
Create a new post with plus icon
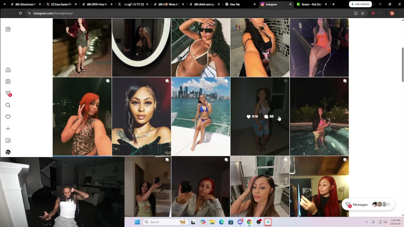pyautogui.click(x=8, y=129)
